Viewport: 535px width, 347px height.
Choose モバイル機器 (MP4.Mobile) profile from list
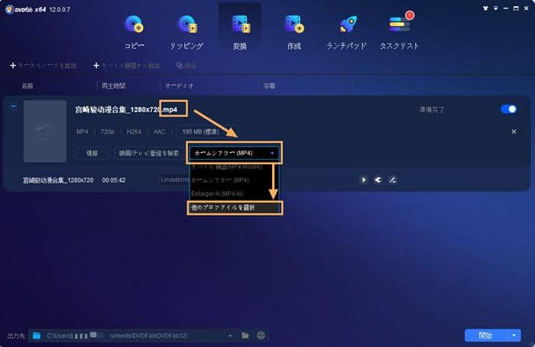click(x=234, y=167)
